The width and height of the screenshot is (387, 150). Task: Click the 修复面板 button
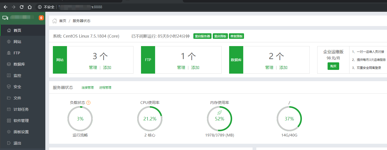click(236, 36)
